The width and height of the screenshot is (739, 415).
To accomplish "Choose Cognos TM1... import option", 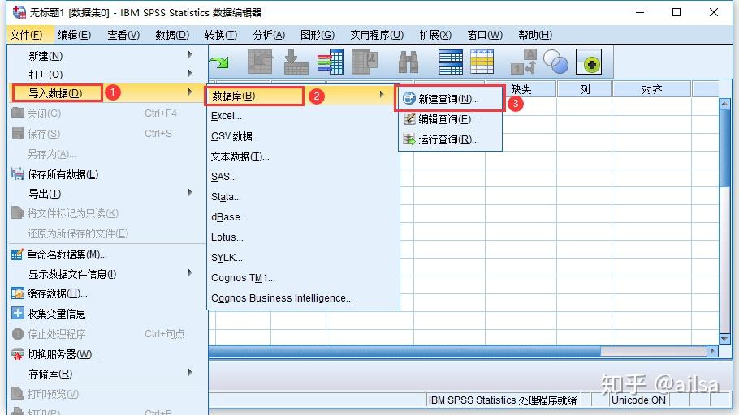I will (303, 277).
